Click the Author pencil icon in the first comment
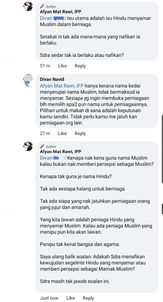The height and width of the screenshot is (302, 163). coord(42,6)
